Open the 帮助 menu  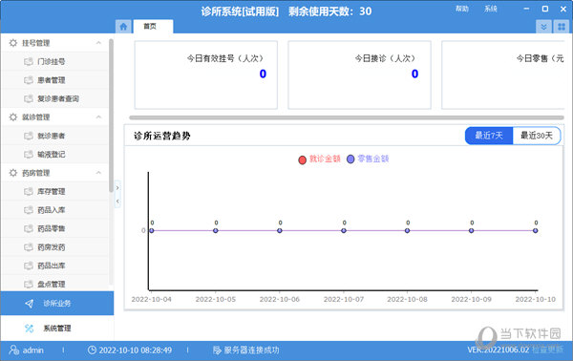pyautogui.click(x=462, y=9)
